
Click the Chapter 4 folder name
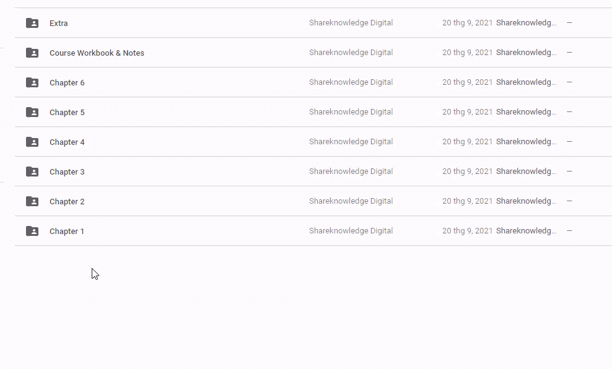67,142
